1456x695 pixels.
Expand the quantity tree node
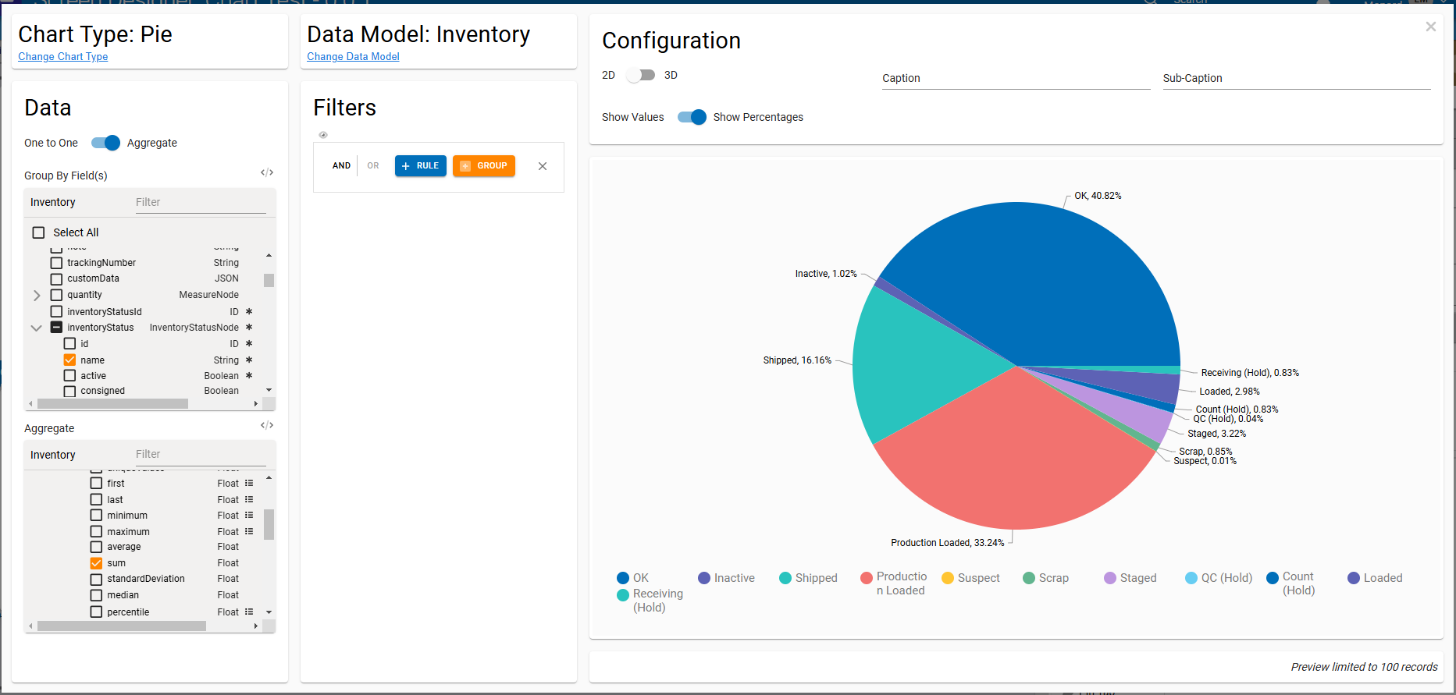(x=37, y=295)
